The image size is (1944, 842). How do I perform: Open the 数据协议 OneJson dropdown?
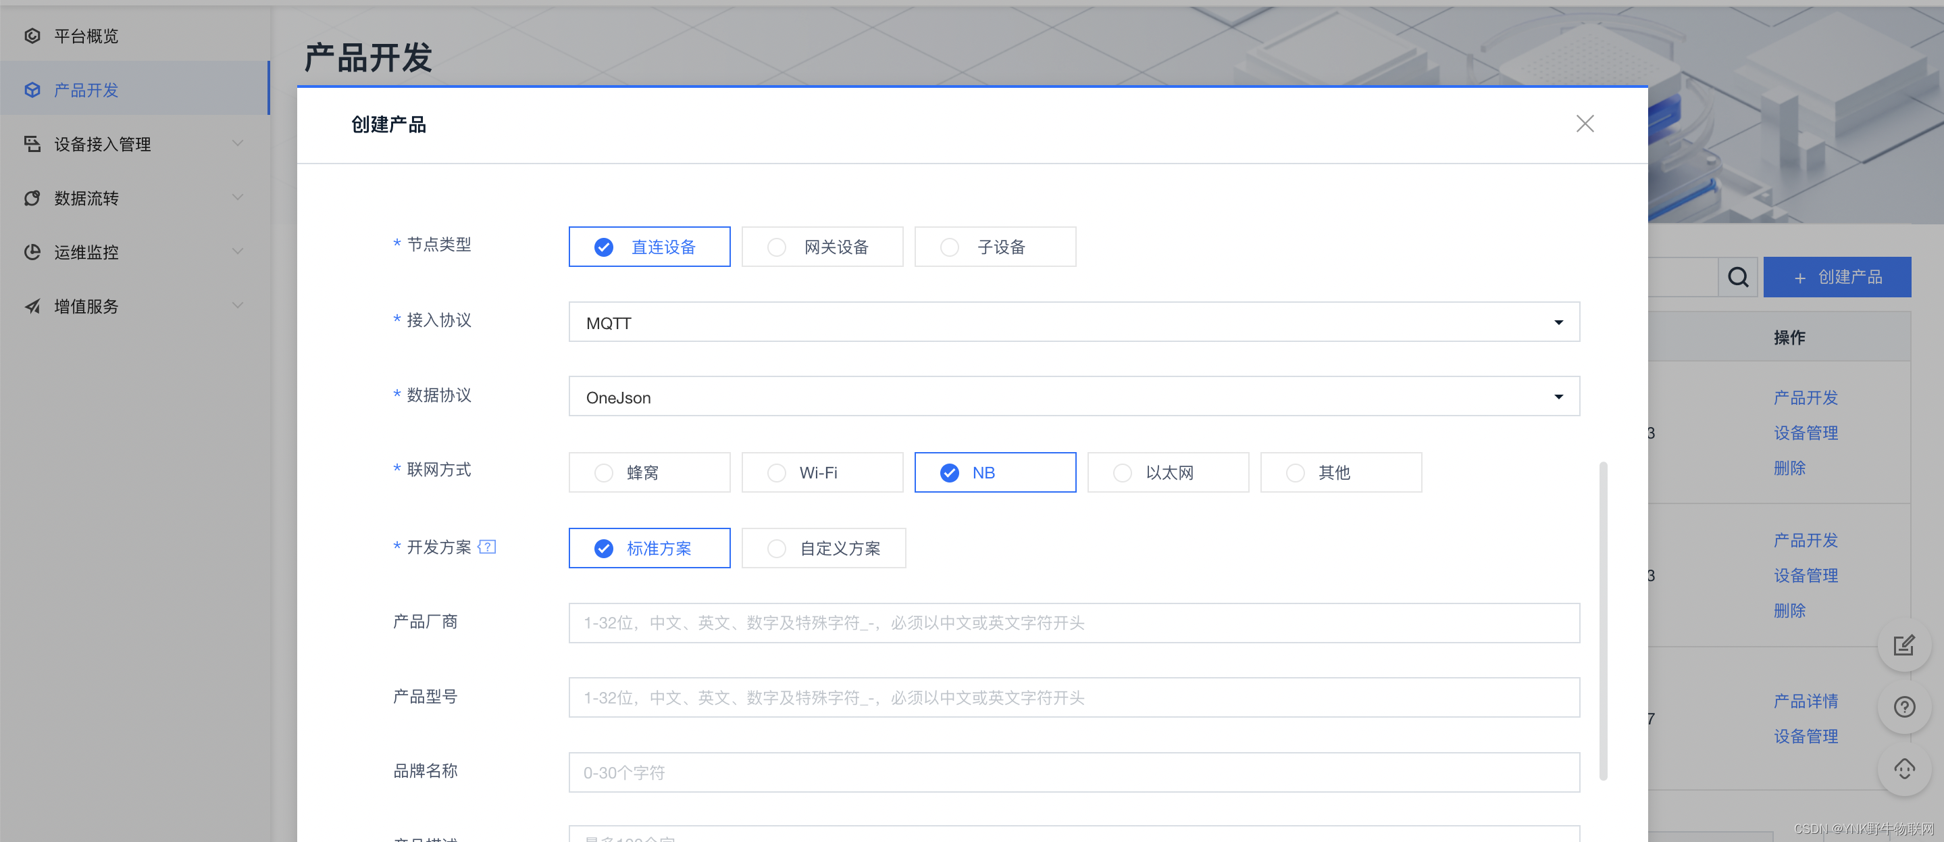pos(1073,397)
